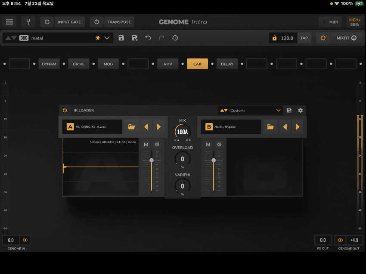Viewport: 366px width, 274px height.
Task: Click the MIX 100A knob
Action: pos(183,132)
